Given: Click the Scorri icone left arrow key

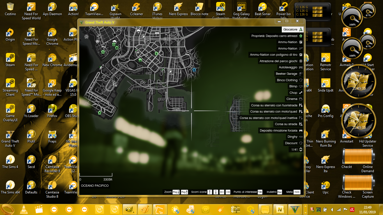Looking at the screenshot, I should 222,192.
